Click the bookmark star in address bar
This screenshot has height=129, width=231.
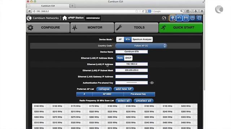pyautogui.click(x=136, y=11)
